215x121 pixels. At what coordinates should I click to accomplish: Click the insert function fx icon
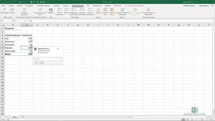[26, 21]
